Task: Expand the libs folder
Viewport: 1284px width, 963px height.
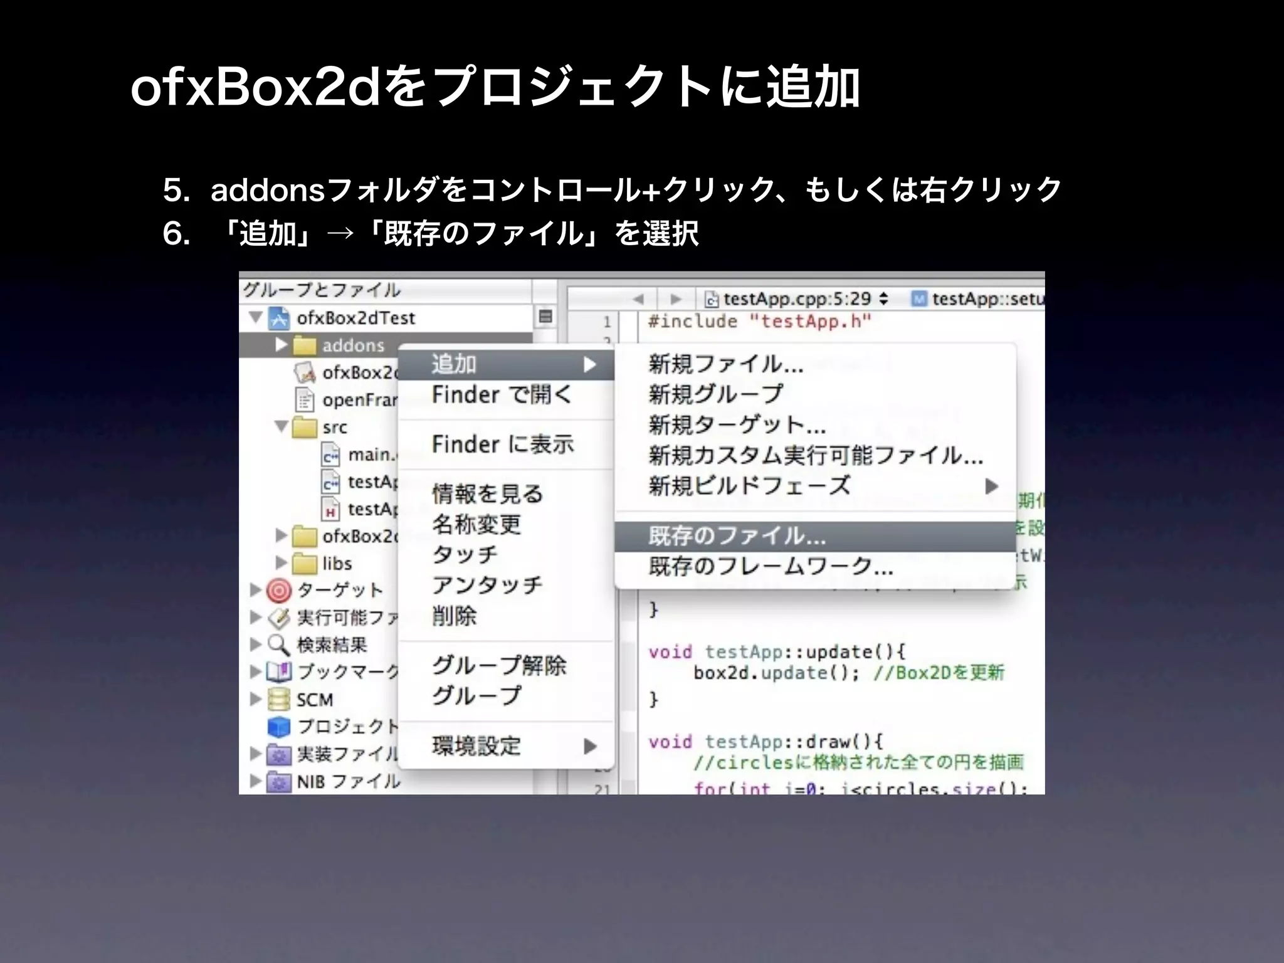Action: tap(281, 563)
